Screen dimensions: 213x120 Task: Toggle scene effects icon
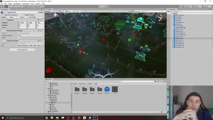click(70, 11)
